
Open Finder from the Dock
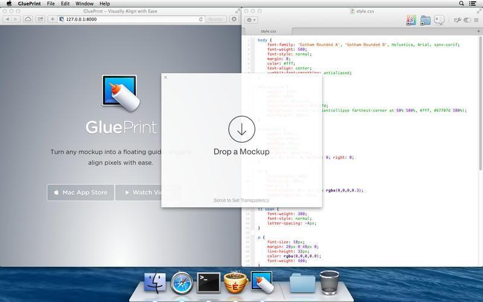[x=155, y=282]
